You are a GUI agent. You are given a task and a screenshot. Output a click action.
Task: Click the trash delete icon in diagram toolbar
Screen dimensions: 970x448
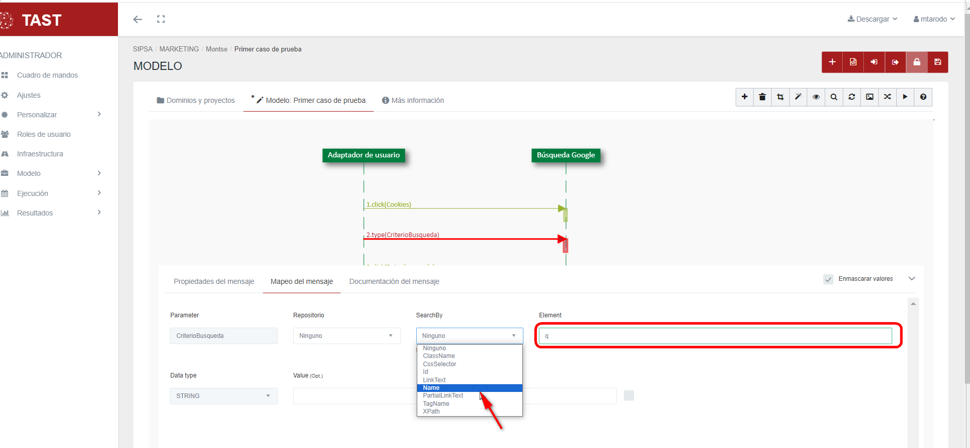[x=762, y=97]
